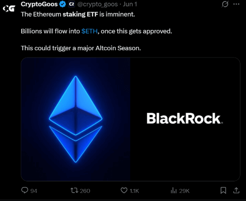This screenshot has height=201, width=246.
Task: Click the affiliate badge beside the verified checkmark
Action: point(72,4)
